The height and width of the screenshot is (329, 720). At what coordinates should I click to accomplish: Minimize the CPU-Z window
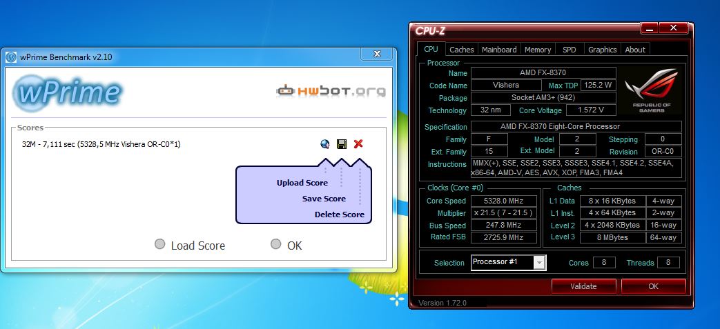[650, 28]
